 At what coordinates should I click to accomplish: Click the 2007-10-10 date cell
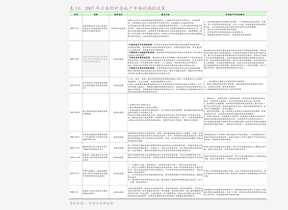coord(75,86)
